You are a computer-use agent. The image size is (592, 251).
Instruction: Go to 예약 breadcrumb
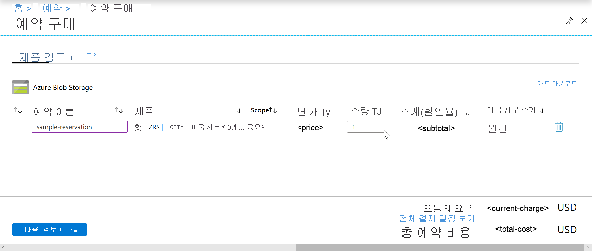(52, 8)
